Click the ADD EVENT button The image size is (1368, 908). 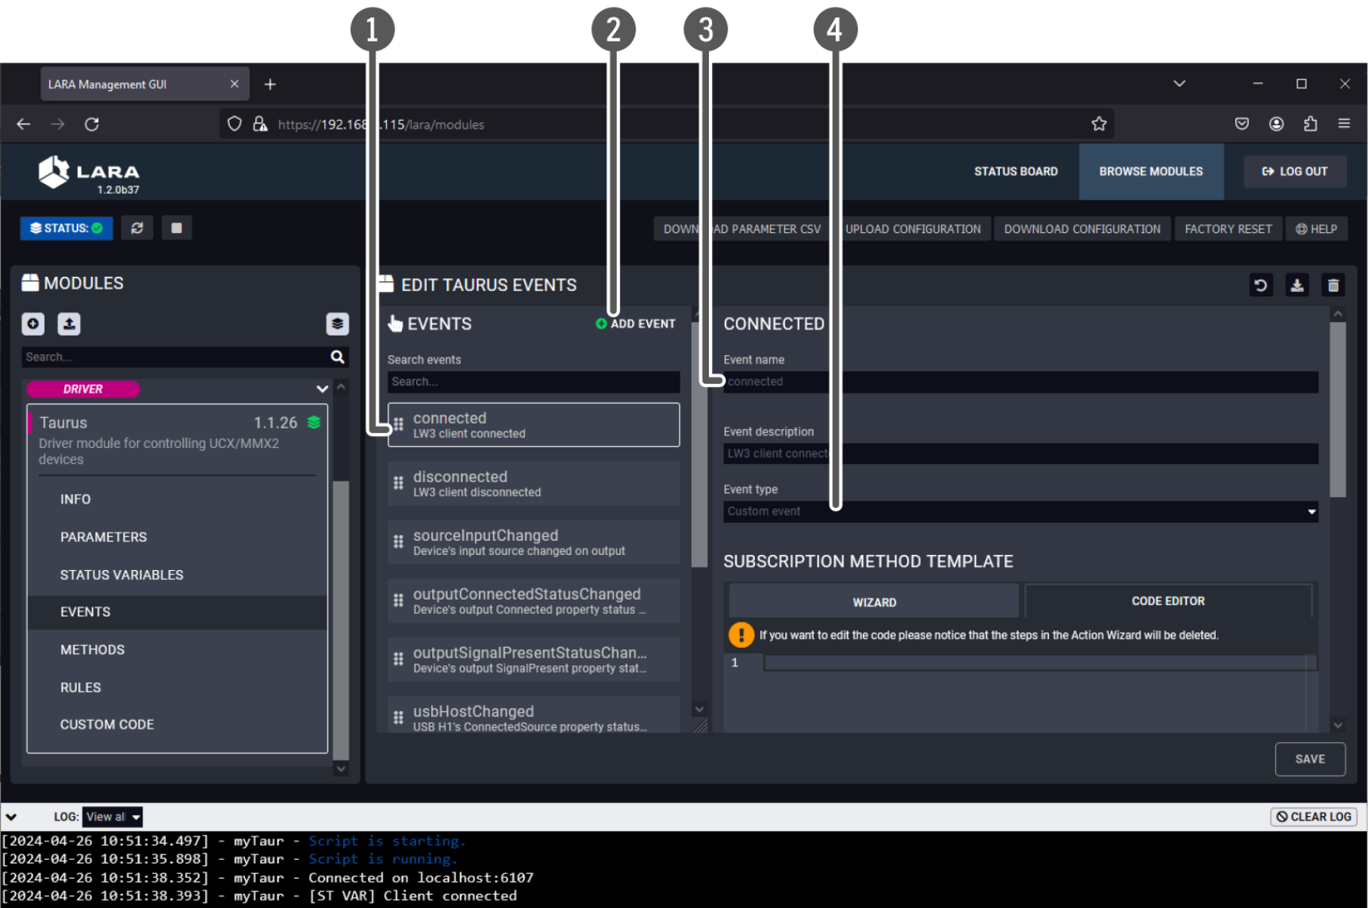pos(636,324)
